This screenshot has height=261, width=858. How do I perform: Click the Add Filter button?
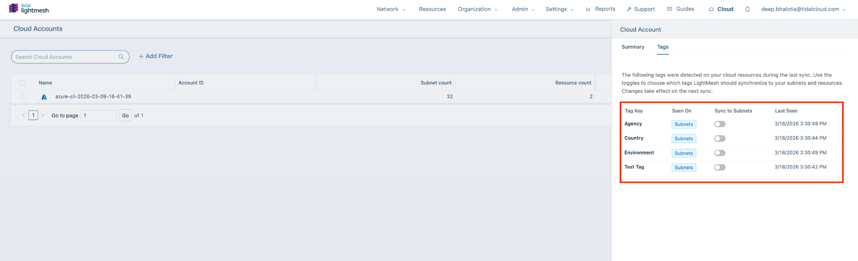point(155,56)
